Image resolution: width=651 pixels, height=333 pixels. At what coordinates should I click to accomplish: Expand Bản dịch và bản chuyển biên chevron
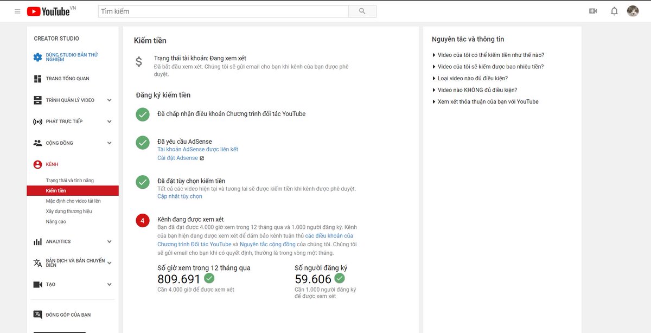pos(109,263)
